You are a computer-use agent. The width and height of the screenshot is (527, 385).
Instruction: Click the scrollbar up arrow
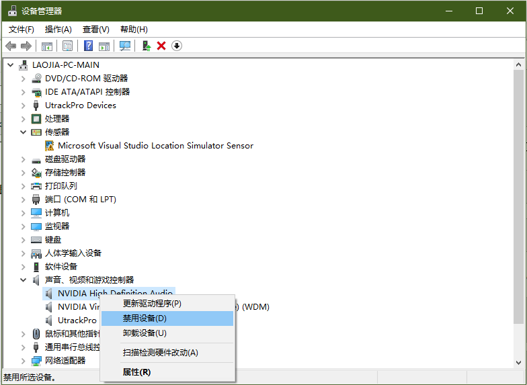click(518, 65)
